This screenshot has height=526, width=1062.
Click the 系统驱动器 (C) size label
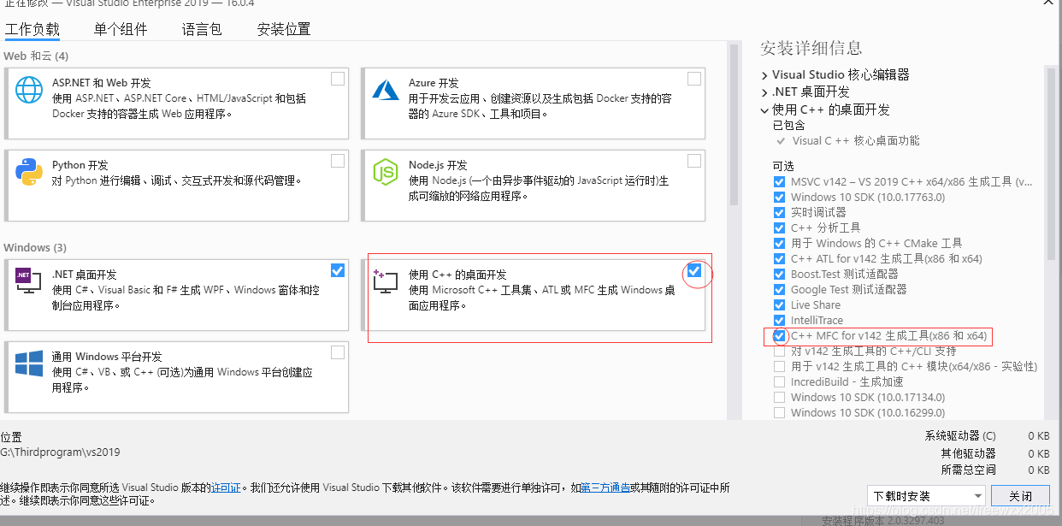[x=960, y=436]
